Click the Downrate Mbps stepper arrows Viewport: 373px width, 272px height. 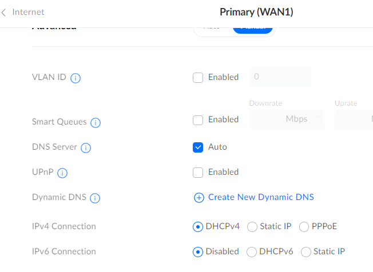pos(319,120)
